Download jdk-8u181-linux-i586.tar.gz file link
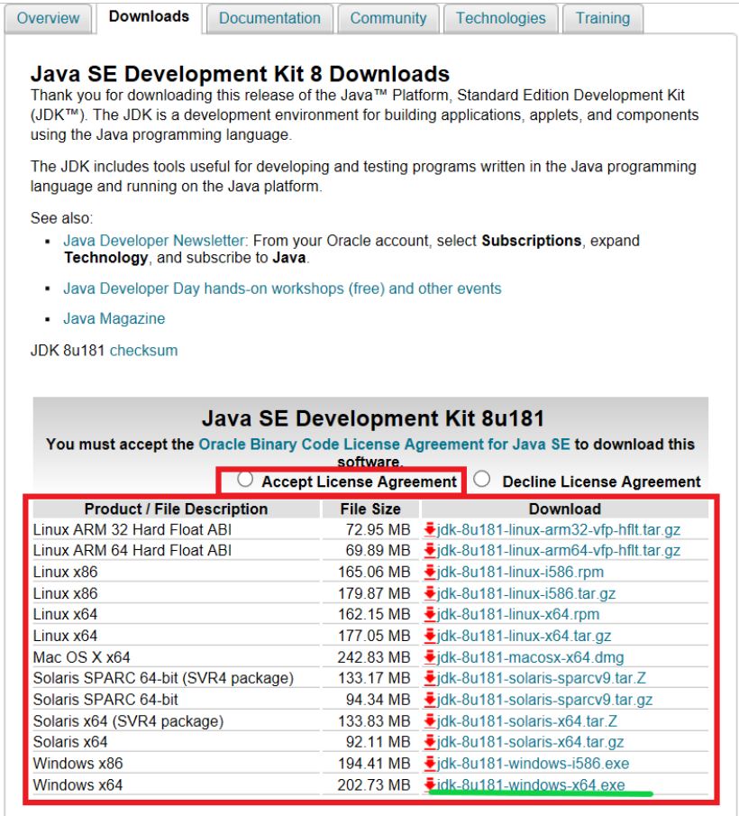The width and height of the screenshot is (739, 816). (526, 593)
